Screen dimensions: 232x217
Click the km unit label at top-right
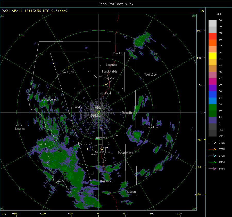click(202, 11)
